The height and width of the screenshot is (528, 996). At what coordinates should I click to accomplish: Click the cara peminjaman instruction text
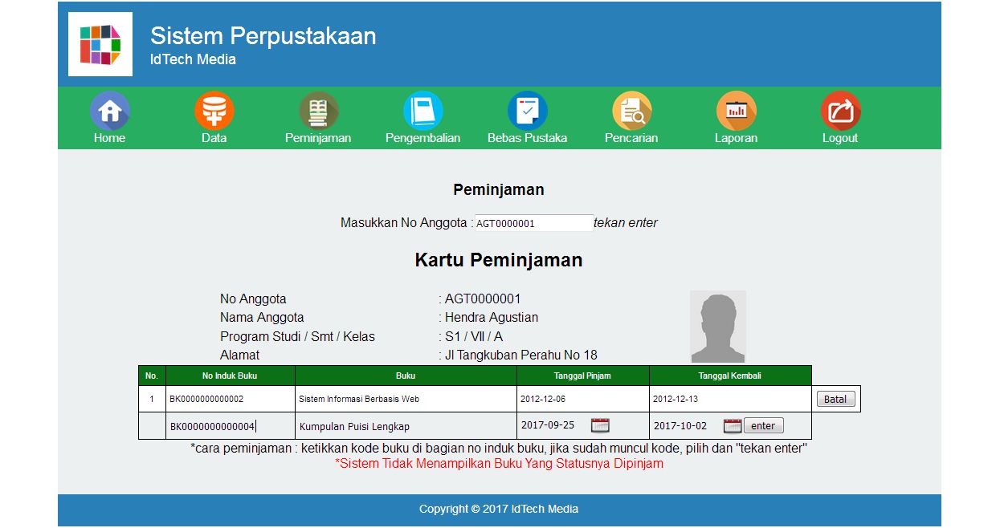pos(499,449)
